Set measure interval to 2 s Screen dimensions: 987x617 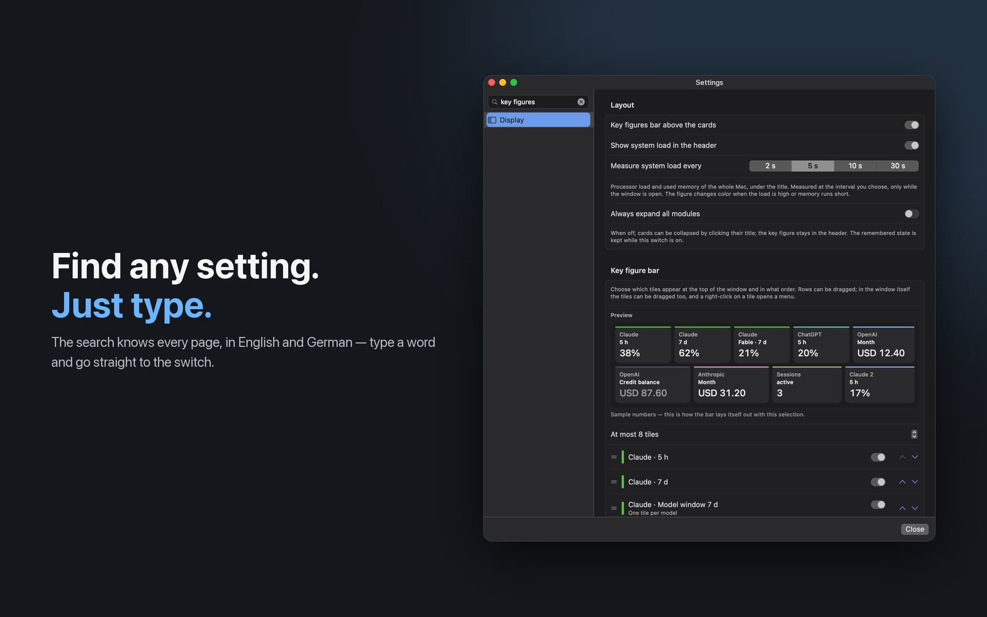(x=770, y=166)
